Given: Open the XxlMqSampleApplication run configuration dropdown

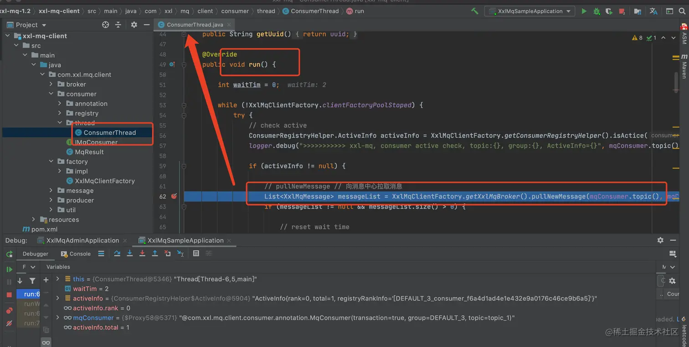Looking at the screenshot, I should [530, 11].
